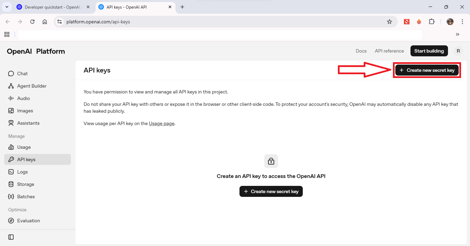Expand the hidden bookmarks chevron
470x246 pixels.
point(457,34)
